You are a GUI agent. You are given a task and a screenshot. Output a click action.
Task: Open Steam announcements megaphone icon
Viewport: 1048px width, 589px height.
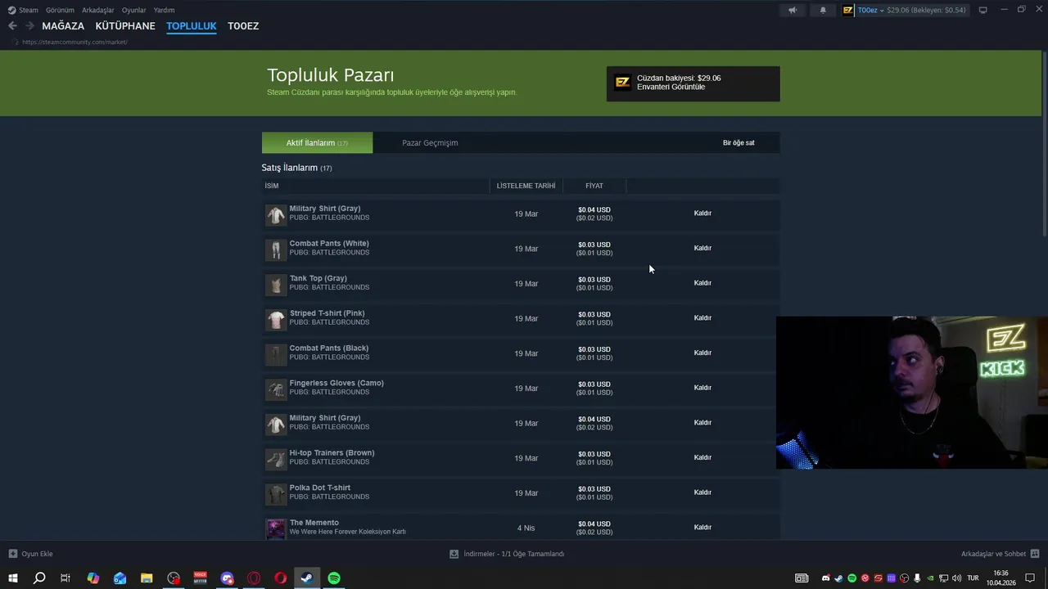(x=792, y=10)
